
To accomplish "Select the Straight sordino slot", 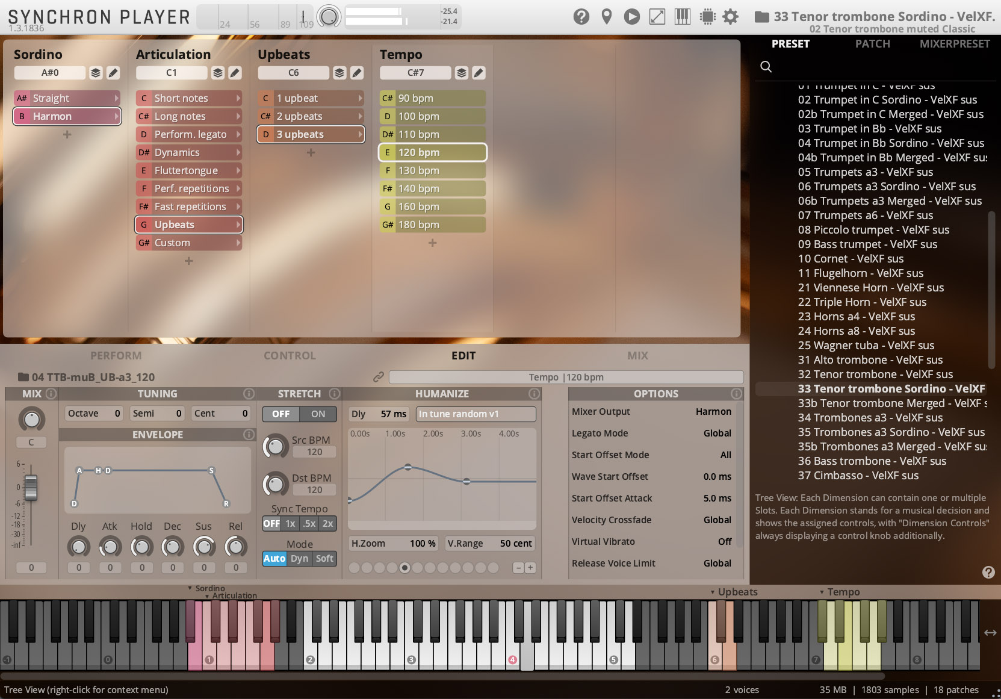I will coord(67,98).
